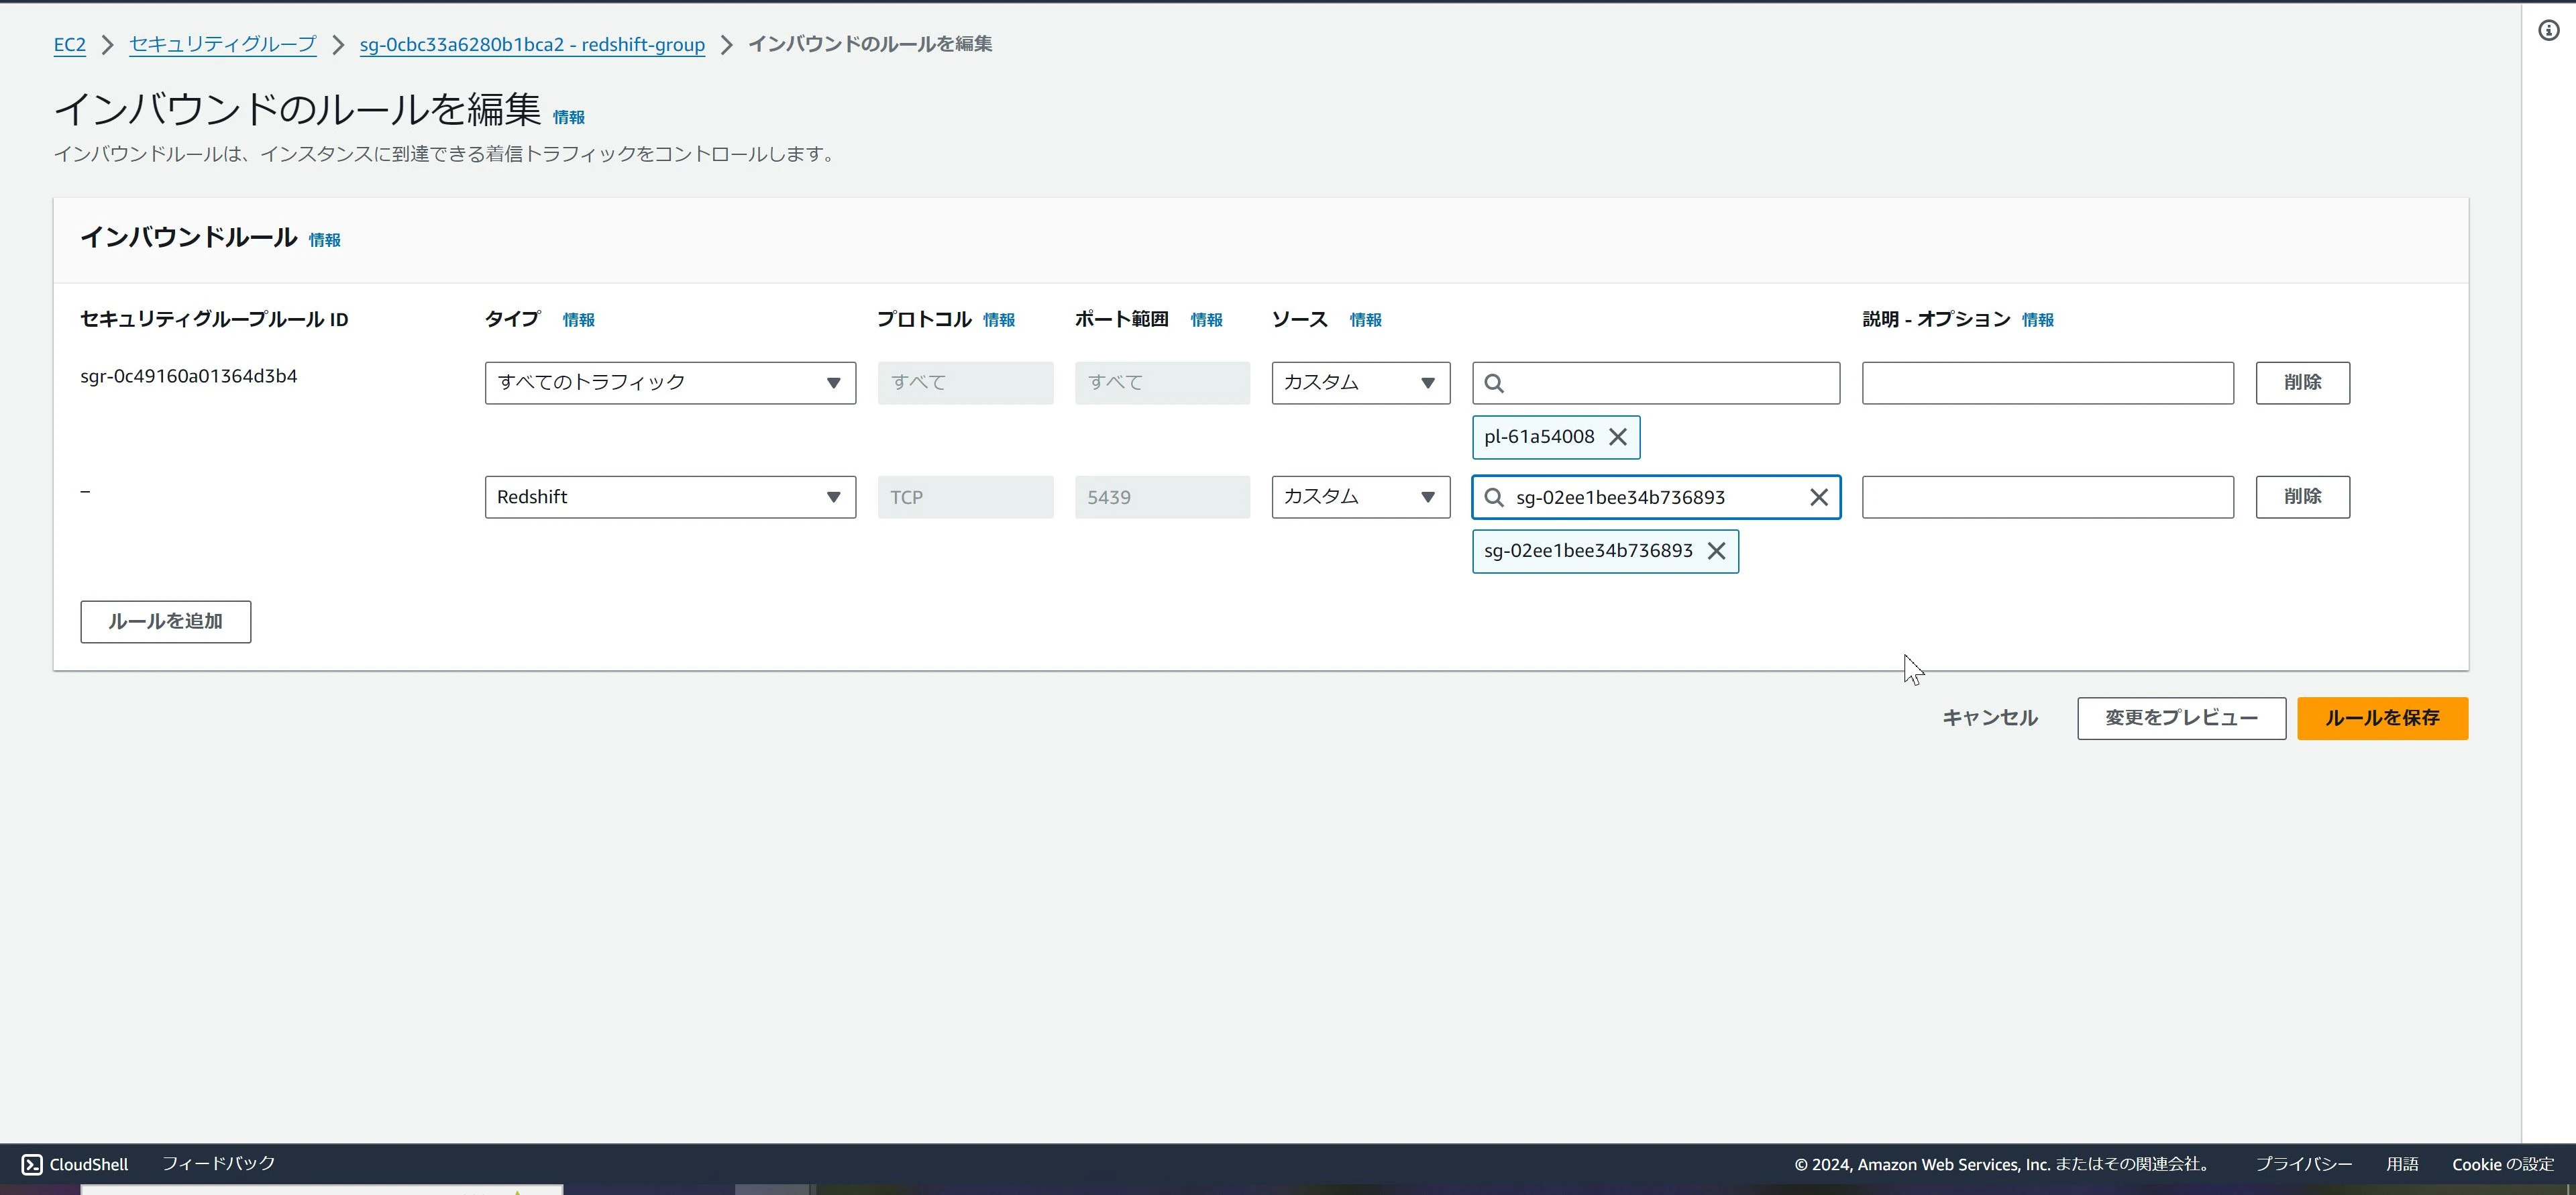
Task: Open the カスタム source dropdown in Redshift rule
Action: tap(1360, 497)
